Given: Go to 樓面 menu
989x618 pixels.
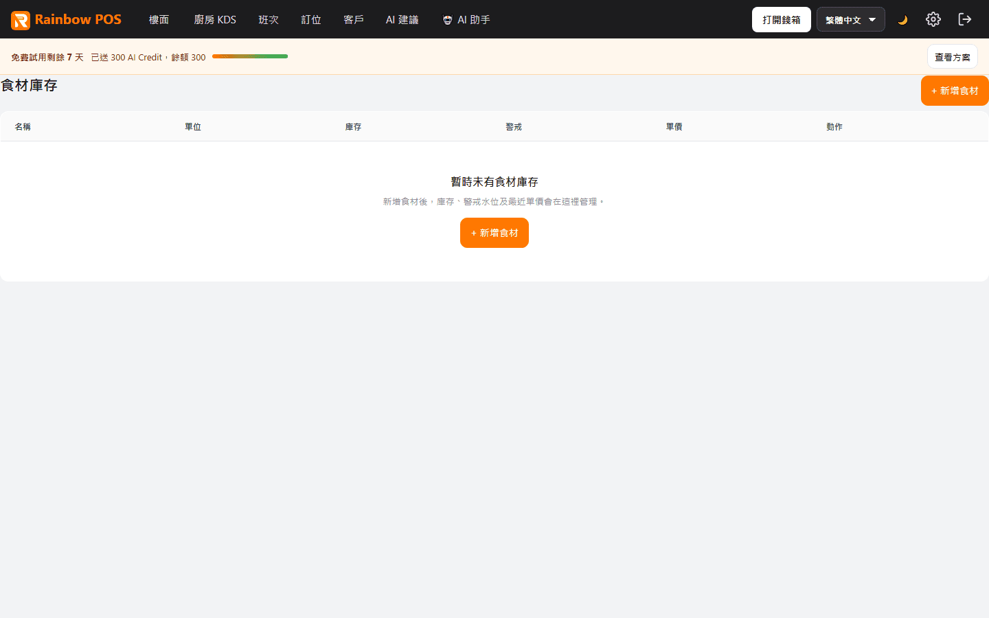Looking at the screenshot, I should pos(159,20).
